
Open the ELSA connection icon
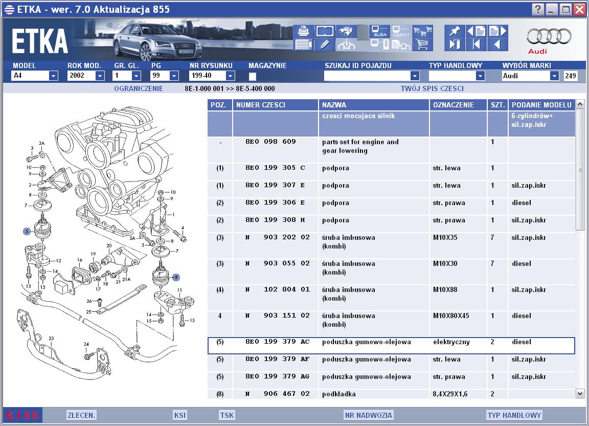coord(379,31)
